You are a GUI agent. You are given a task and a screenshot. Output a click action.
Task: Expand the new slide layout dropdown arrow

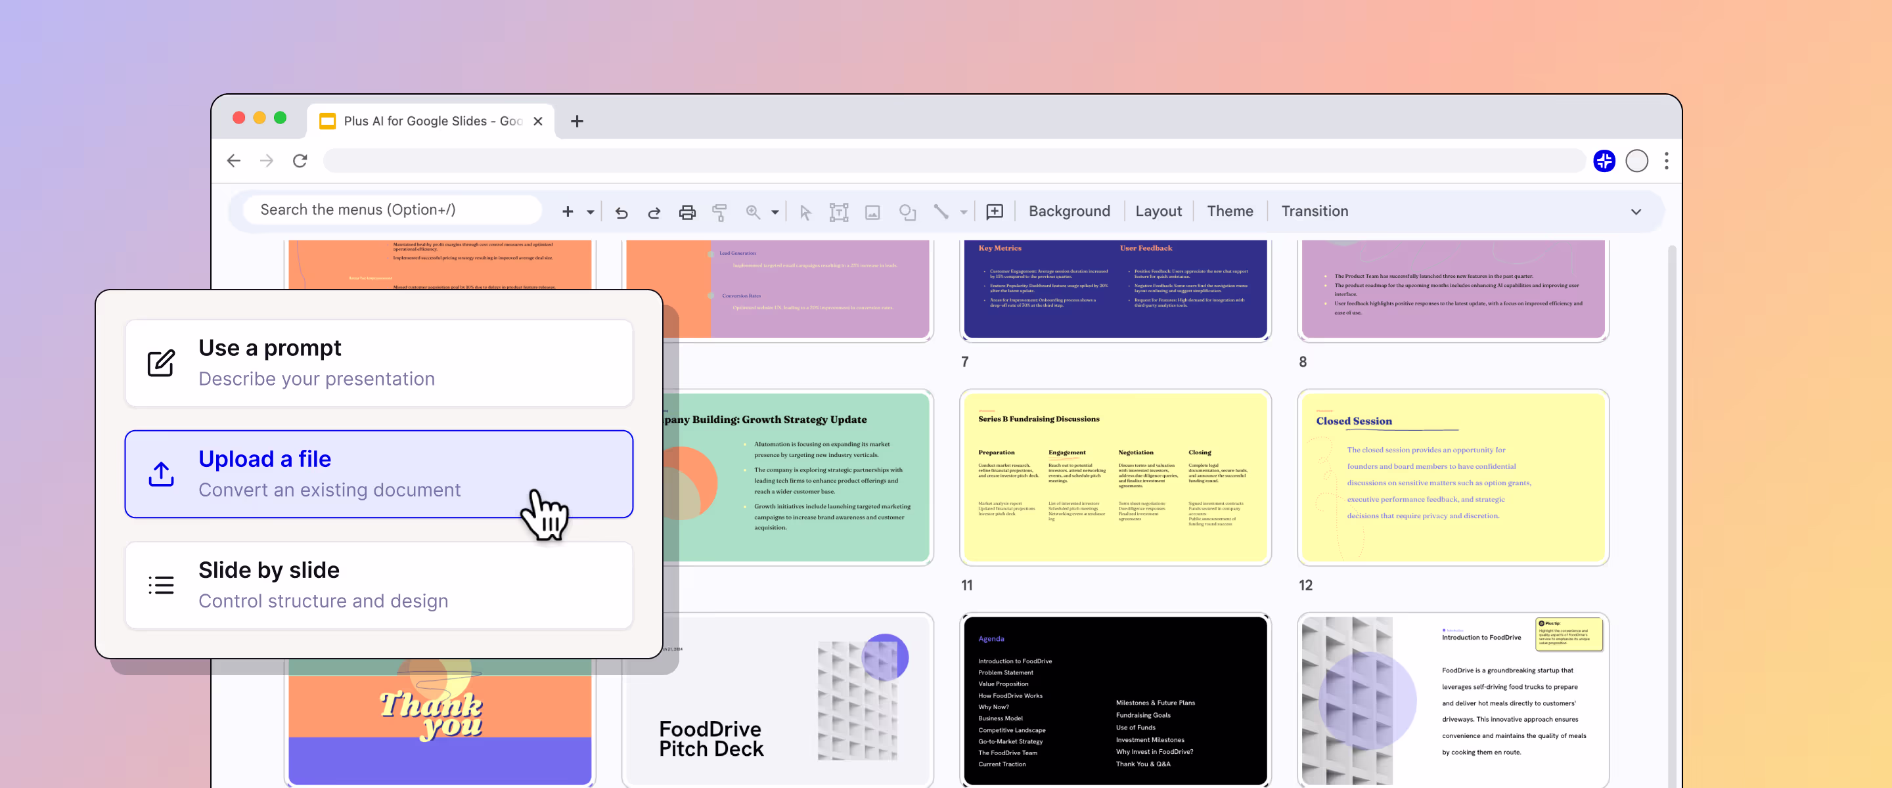[590, 212]
